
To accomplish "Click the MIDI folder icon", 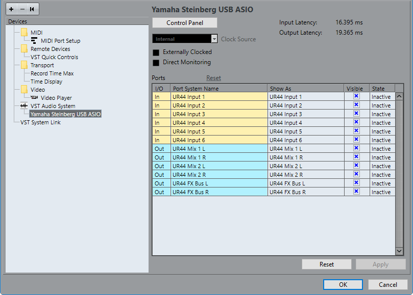I will pos(24,32).
